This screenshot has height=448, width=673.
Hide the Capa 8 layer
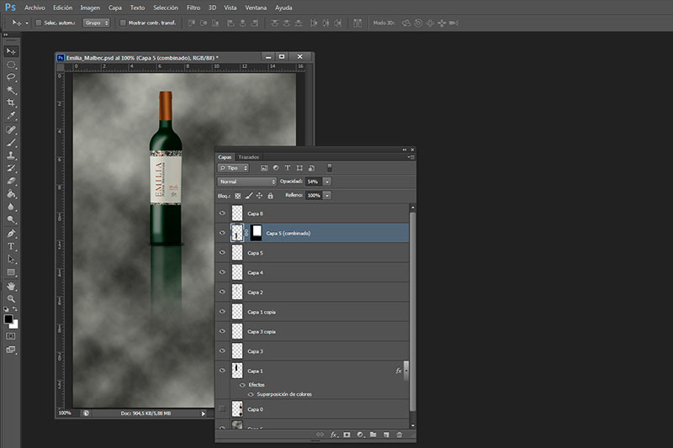click(x=222, y=213)
